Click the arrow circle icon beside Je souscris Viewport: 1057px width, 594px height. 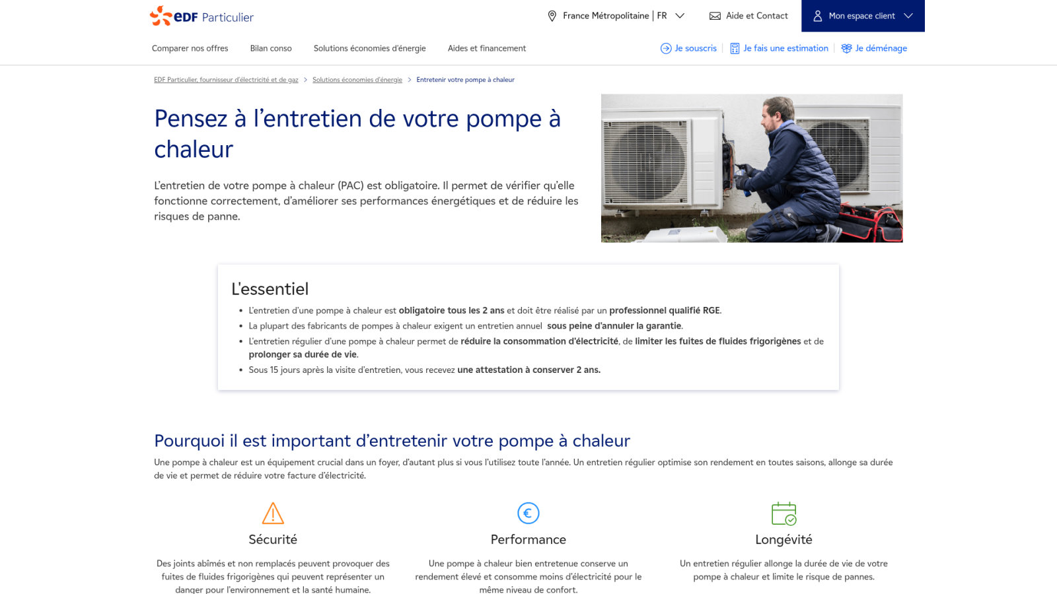666,48
